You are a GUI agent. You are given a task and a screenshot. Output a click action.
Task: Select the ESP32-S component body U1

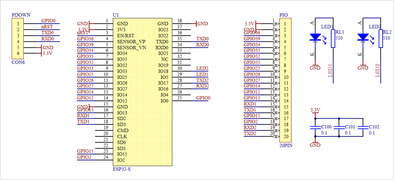click(143, 92)
